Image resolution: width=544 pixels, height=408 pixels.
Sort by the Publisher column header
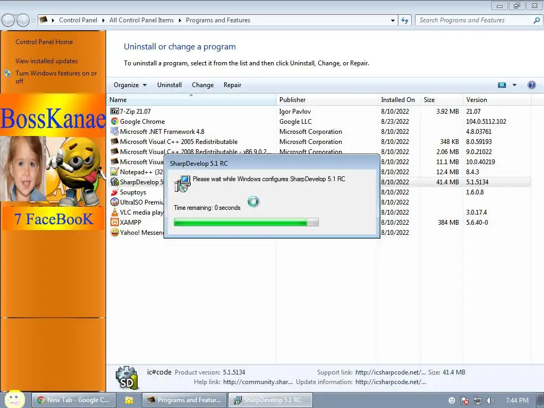coord(327,99)
